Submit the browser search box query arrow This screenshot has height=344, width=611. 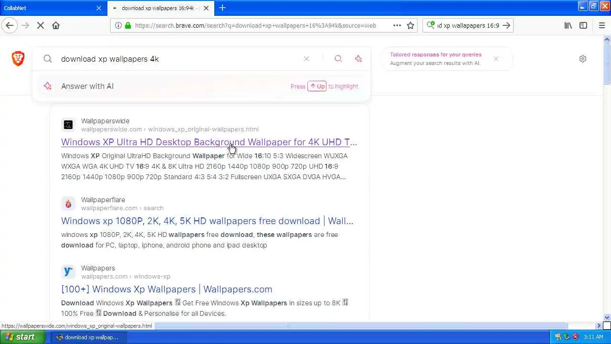click(507, 25)
